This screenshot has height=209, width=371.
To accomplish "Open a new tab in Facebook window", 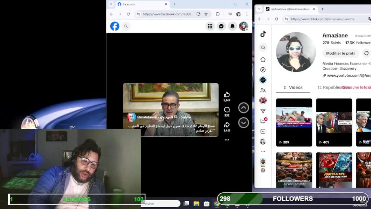I will tap(174, 4).
